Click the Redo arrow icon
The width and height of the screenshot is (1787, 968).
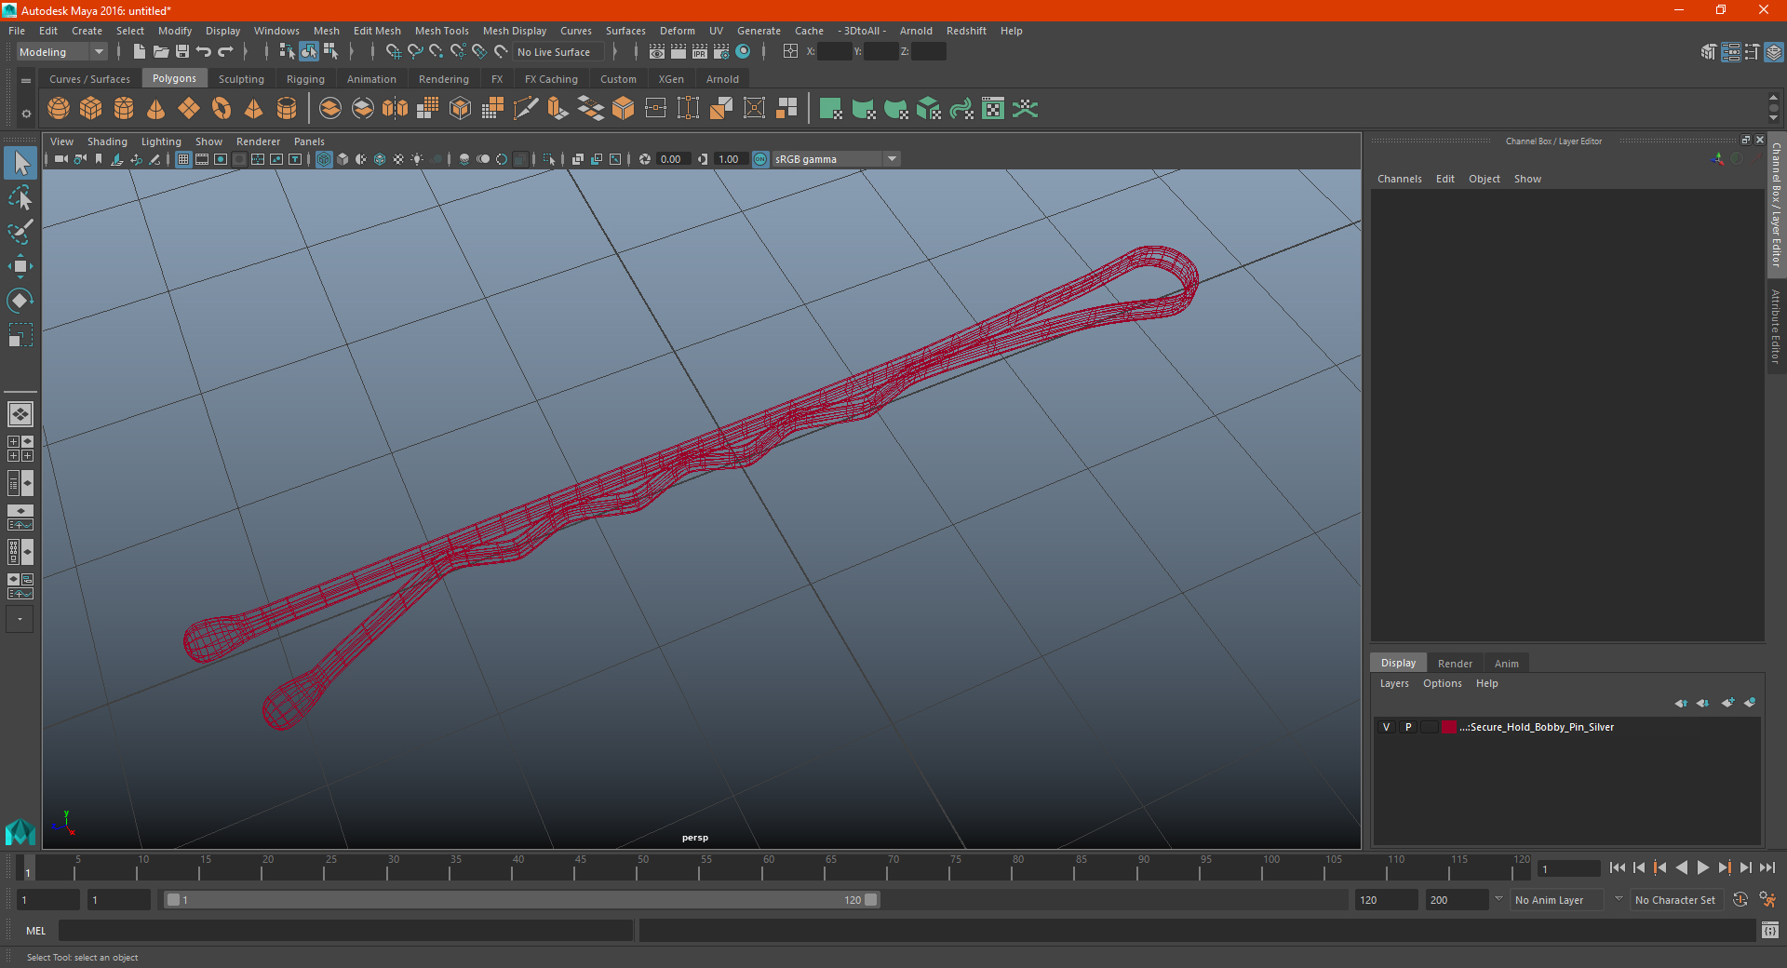coord(225,52)
